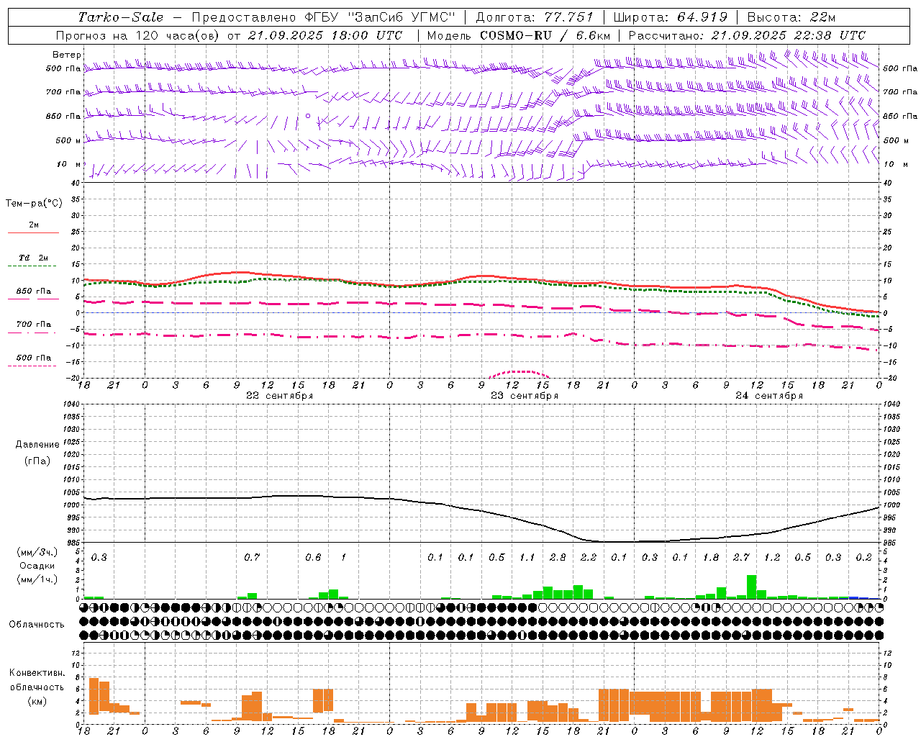Click the tallest green precipitation bar
Viewport: 921px width, 737px height.
click(x=751, y=587)
